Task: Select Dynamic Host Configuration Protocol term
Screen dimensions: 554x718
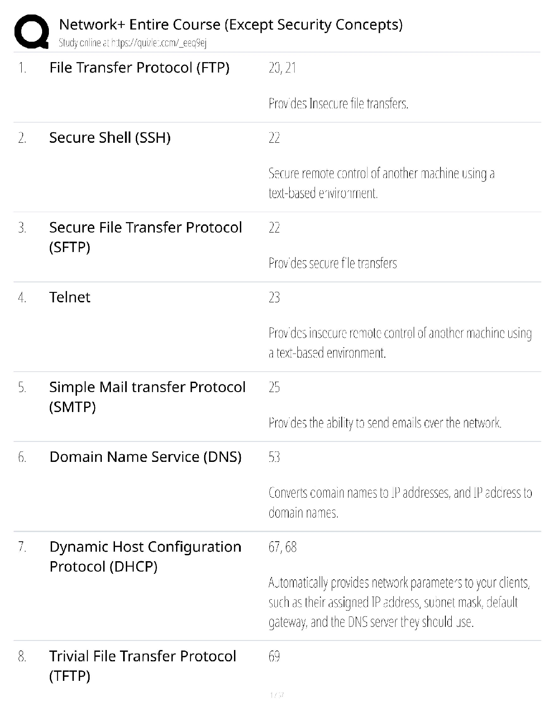Action: click(145, 556)
